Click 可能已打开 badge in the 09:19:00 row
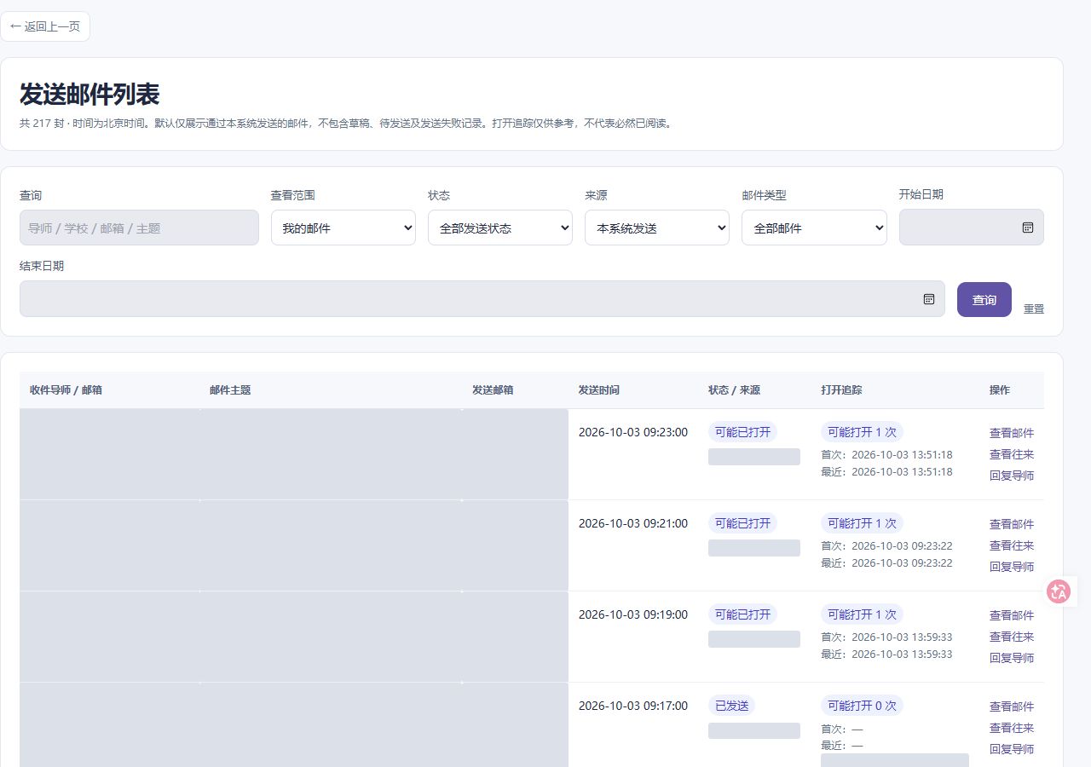Image resolution: width=1091 pixels, height=767 pixels. pos(742,614)
